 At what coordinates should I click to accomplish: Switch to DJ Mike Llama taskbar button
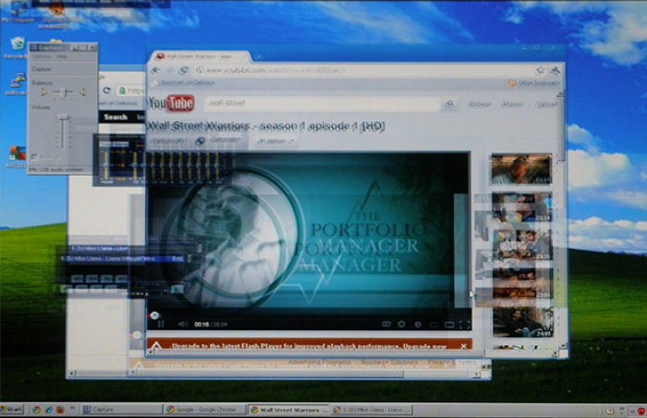tap(372, 410)
